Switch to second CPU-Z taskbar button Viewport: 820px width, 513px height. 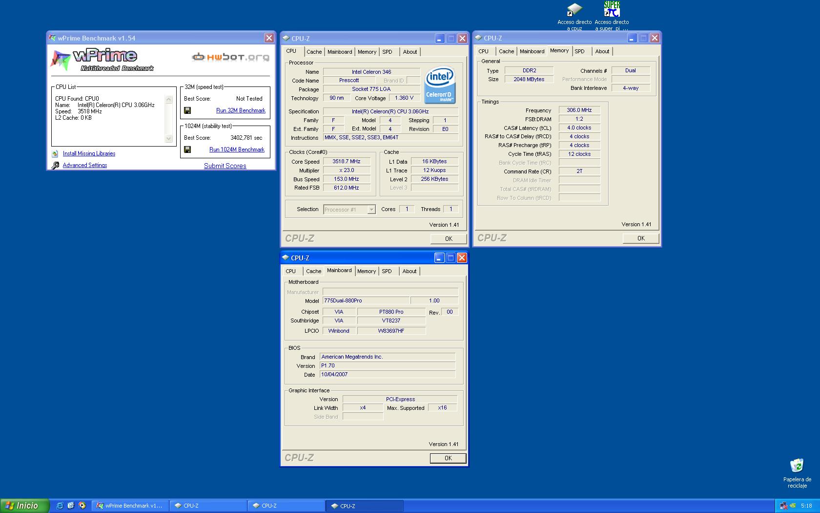(x=287, y=506)
